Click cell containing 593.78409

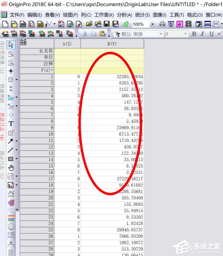[x=112, y=198]
